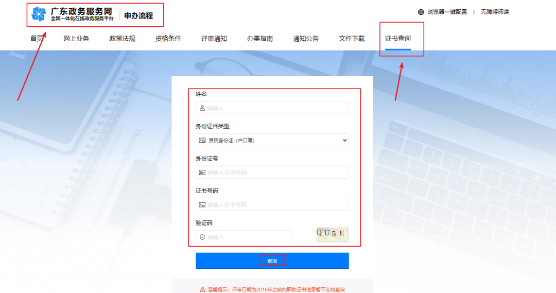Click the warning triangle icon beside 温馨提示
556x293 pixels.
point(202,289)
